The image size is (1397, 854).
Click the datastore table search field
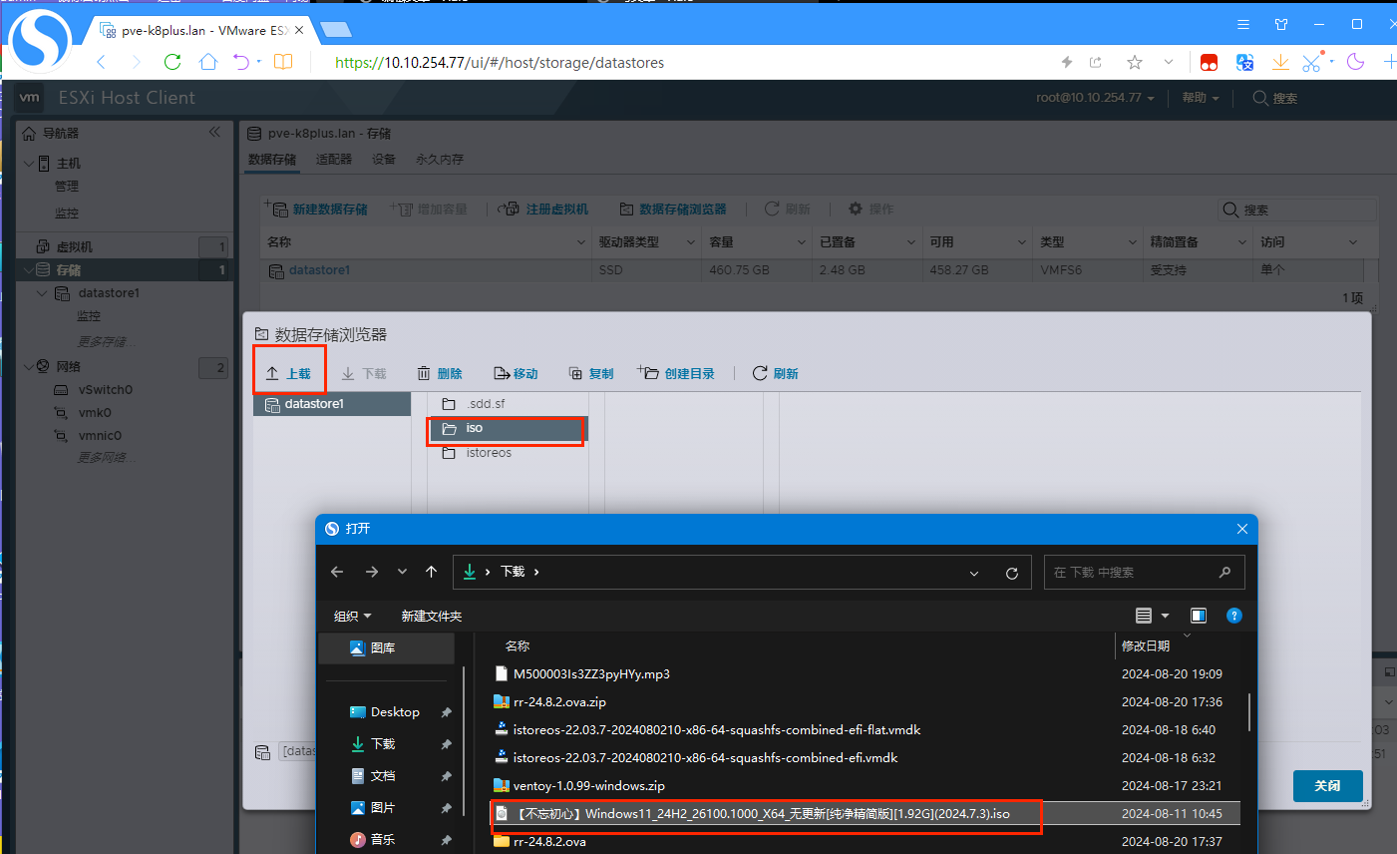pyautogui.click(x=1297, y=210)
